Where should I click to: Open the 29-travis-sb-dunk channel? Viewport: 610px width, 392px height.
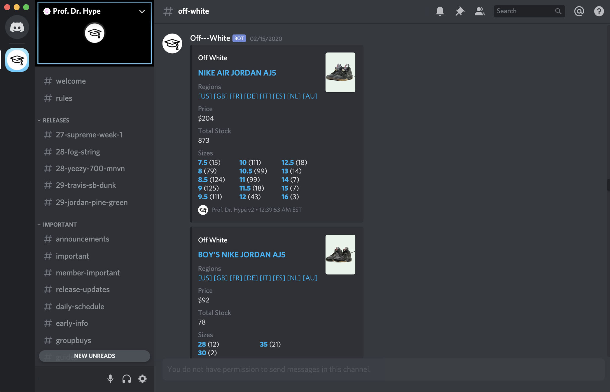pyautogui.click(x=86, y=185)
